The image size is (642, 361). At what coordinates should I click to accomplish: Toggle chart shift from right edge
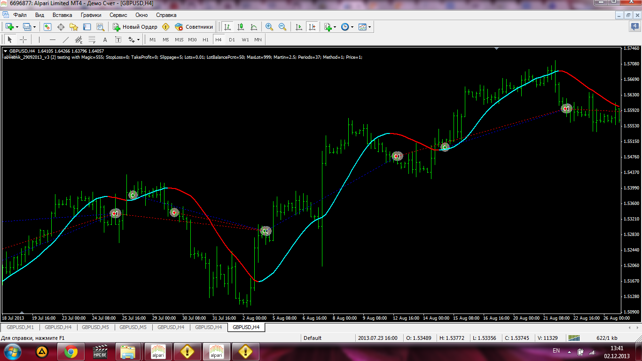(312, 27)
